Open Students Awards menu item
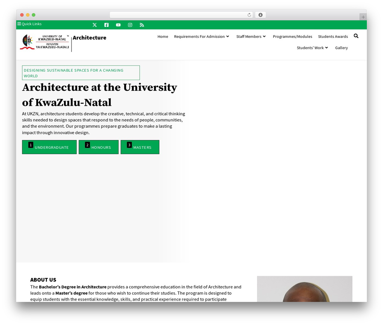 [333, 37]
